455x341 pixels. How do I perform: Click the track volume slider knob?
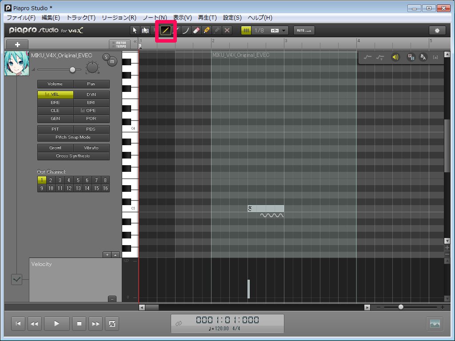point(72,70)
